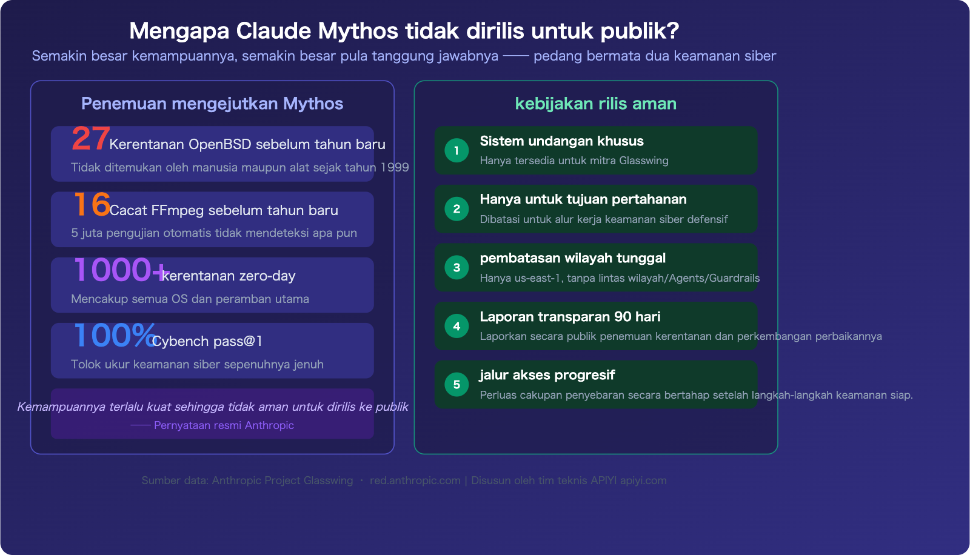Select the Sumber data Anthropic Project Glasswing text
Screen dimensions: 970x555
[247, 480]
